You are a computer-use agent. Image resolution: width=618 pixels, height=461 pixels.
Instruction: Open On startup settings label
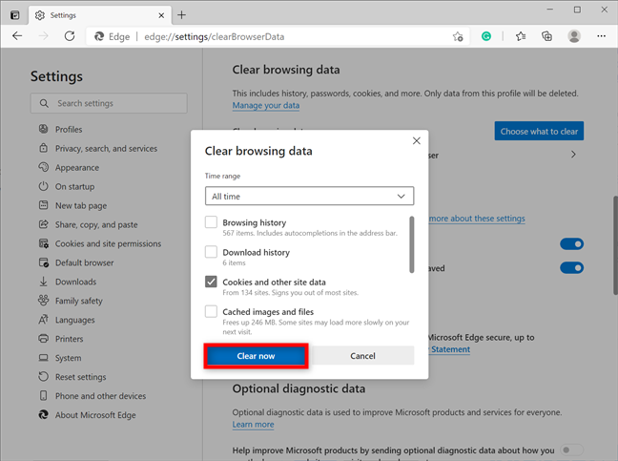click(74, 186)
